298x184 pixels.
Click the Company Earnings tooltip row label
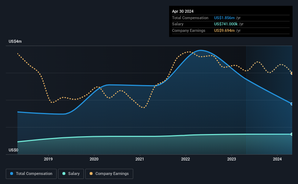pyautogui.click(x=188, y=30)
